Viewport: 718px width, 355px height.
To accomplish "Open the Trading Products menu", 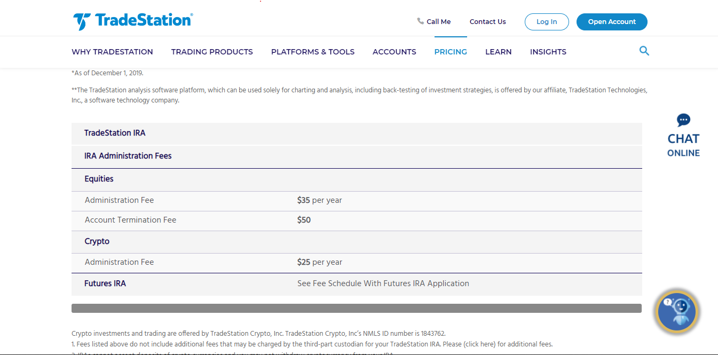I will click(x=212, y=52).
